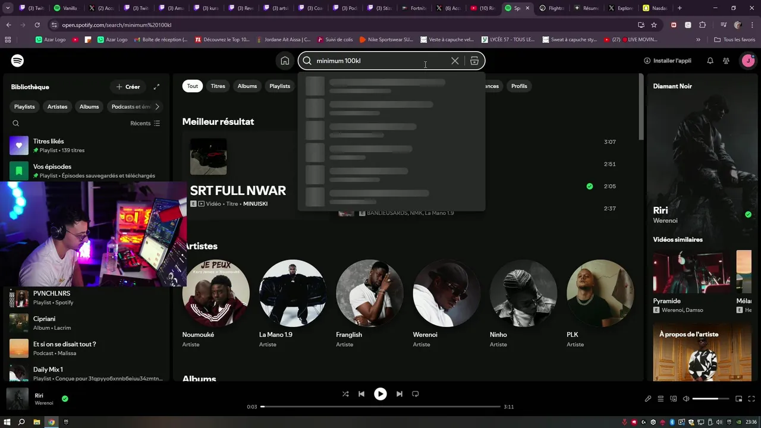
Task: Click inside the search input field
Action: [x=380, y=61]
